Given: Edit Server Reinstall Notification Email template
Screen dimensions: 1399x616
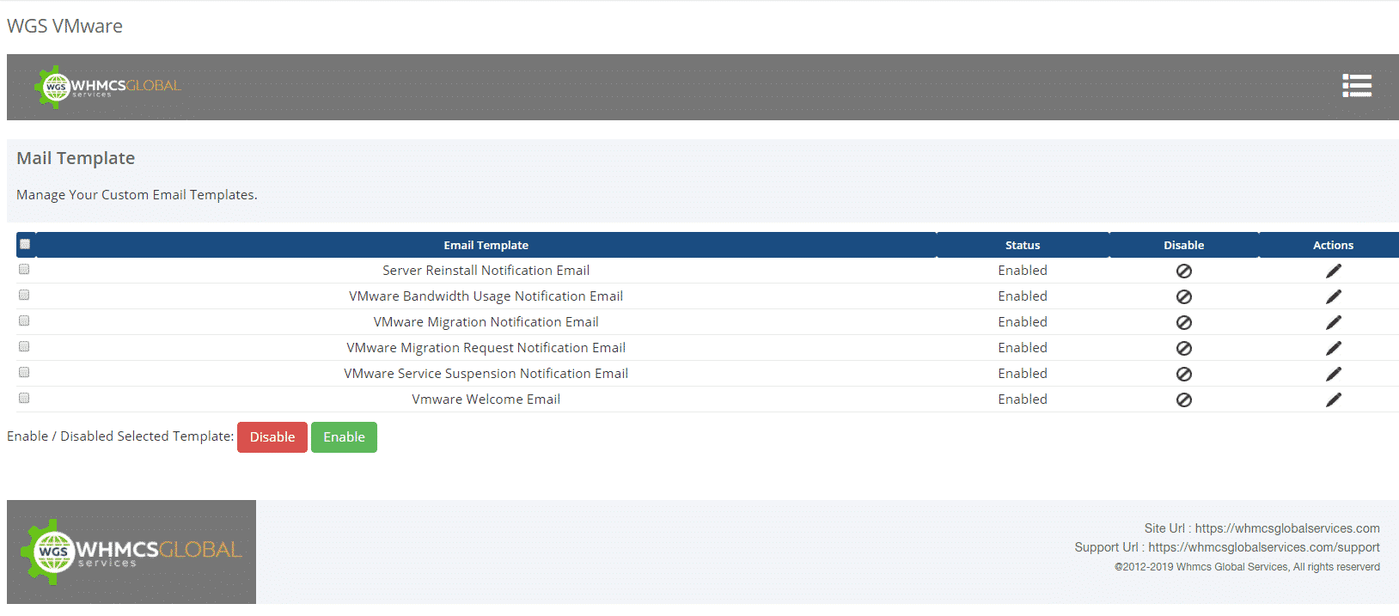Looking at the screenshot, I should pos(1333,271).
